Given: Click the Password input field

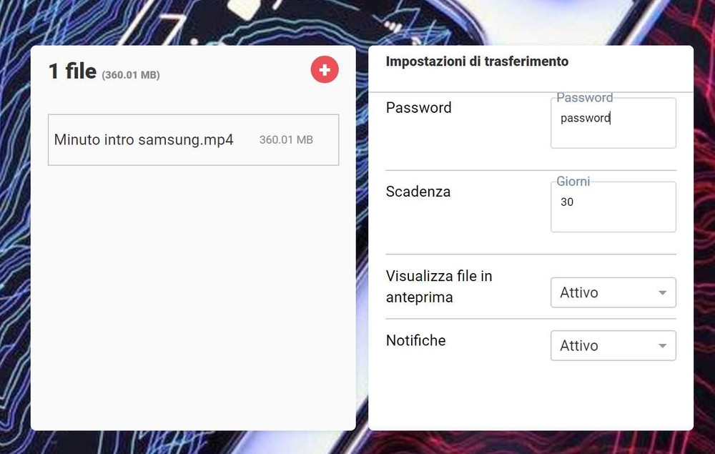Looking at the screenshot, I should (613, 123).
